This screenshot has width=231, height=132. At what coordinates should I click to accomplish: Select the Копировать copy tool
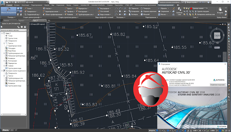(134, 11)
